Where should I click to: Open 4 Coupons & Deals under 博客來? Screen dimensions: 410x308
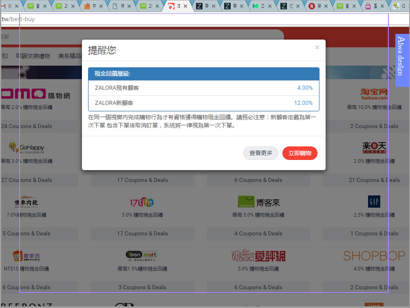click(258, 233)
